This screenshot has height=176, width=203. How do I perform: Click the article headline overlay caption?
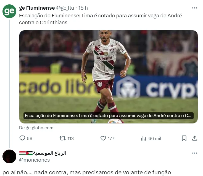109,116
